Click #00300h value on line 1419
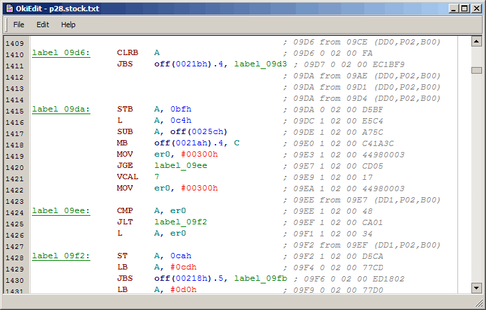Viewport: 486px width, 310px height. coord(199,154)
